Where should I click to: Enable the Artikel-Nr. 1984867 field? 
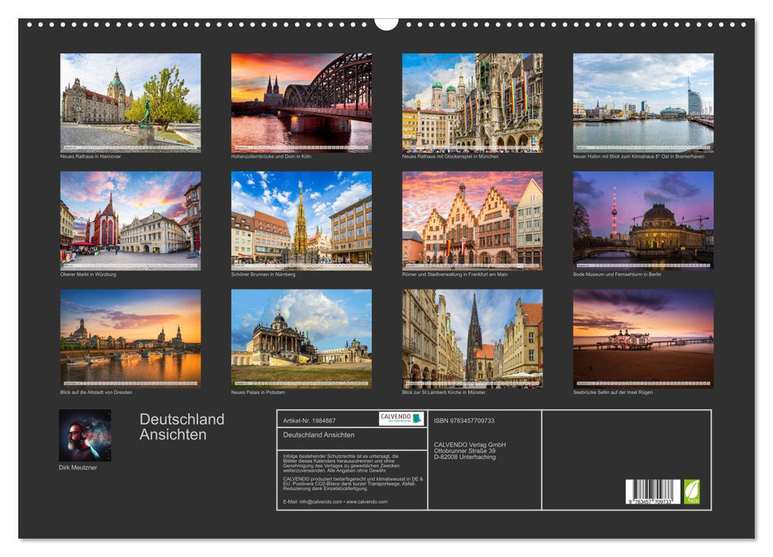pos(312,420)
